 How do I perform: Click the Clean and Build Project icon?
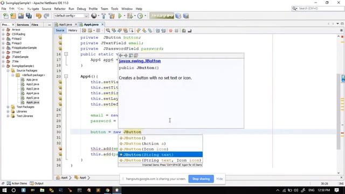pos(112,16)
